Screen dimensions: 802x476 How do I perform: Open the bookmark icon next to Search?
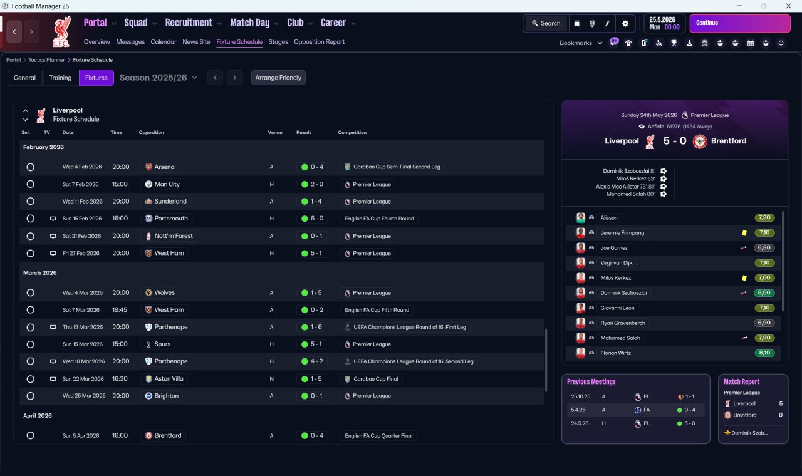tap(576, 23)
